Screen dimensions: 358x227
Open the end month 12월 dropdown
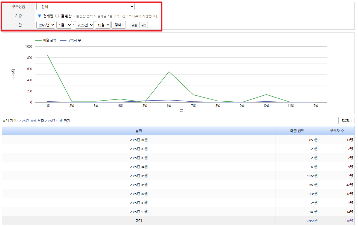click(x=103, y=25)
